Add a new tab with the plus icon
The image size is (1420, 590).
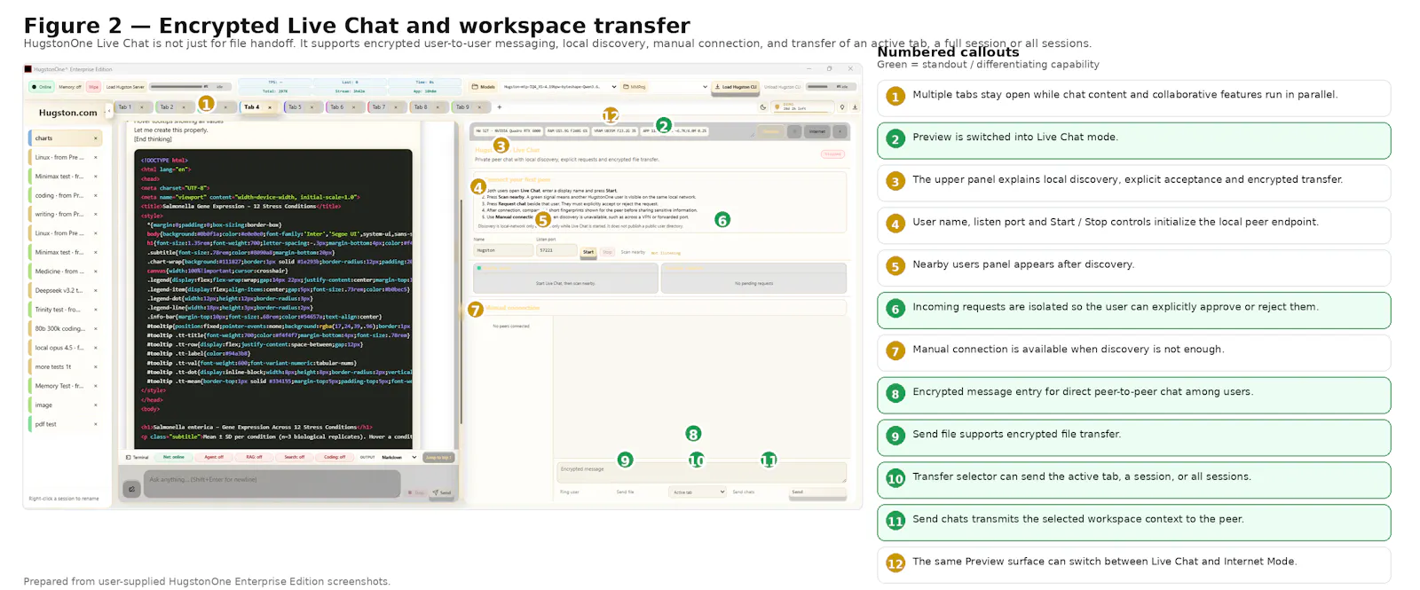500,107
